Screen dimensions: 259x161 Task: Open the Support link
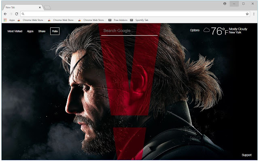click(246, 155)
